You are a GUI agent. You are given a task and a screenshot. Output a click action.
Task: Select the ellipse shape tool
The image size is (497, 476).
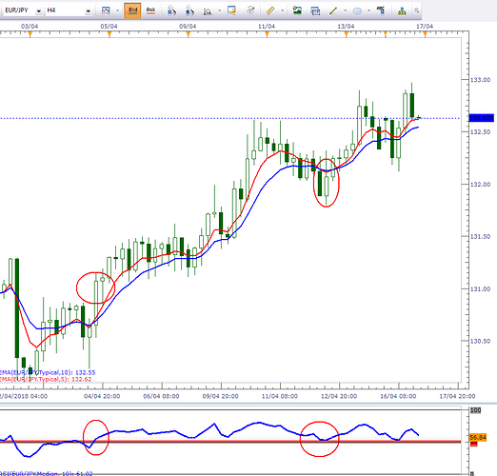357,11
